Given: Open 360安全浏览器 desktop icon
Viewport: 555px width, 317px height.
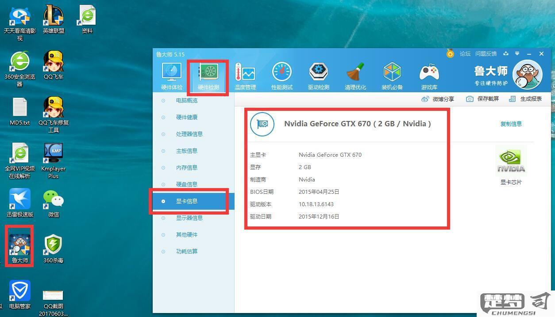Looking at the screenshot, I should point(20,69).
